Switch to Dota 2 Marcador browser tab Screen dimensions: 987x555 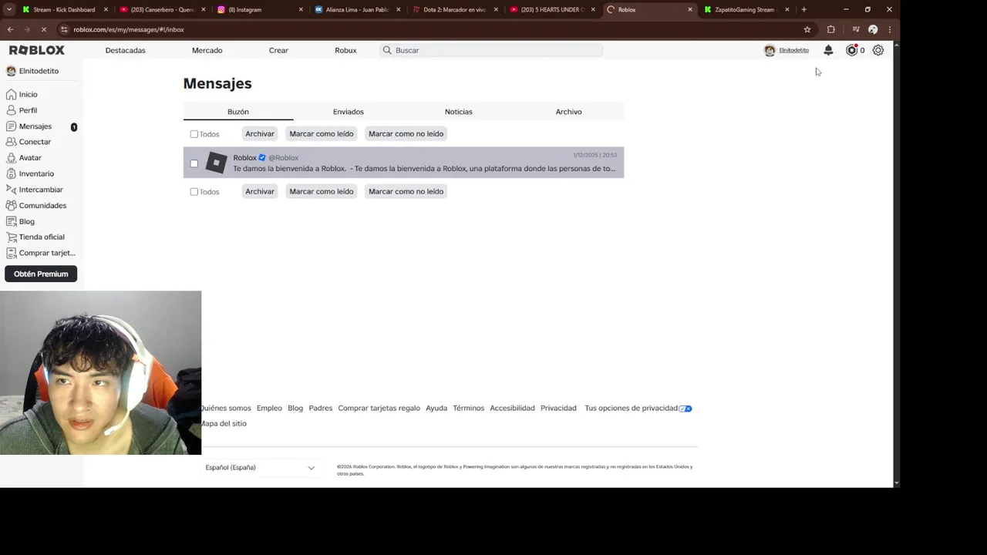(455, 9)
